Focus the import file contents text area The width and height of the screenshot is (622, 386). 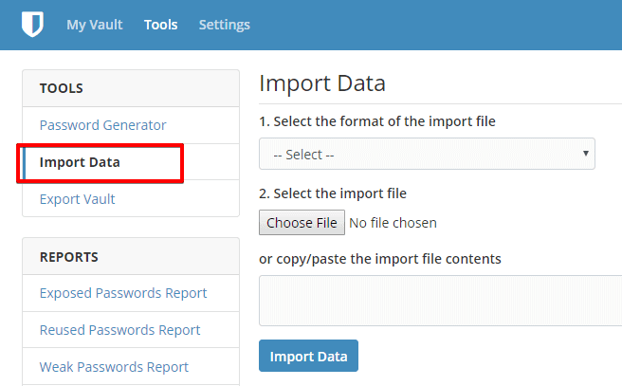440,301
